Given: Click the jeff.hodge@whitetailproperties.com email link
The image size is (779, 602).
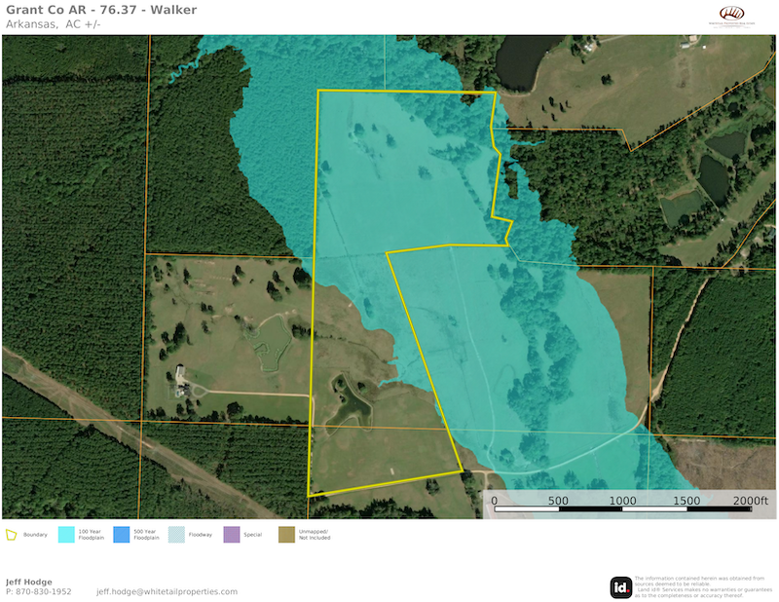Looking at the screenshot, I should tap(167, 591).
